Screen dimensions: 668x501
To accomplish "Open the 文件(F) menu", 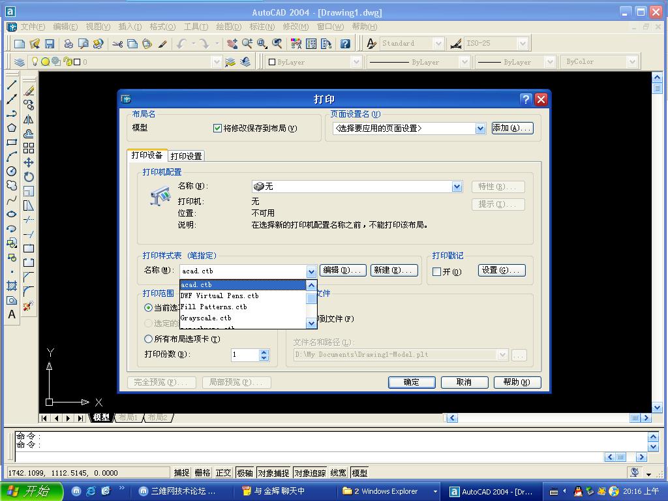I will [x=33, y=27].
